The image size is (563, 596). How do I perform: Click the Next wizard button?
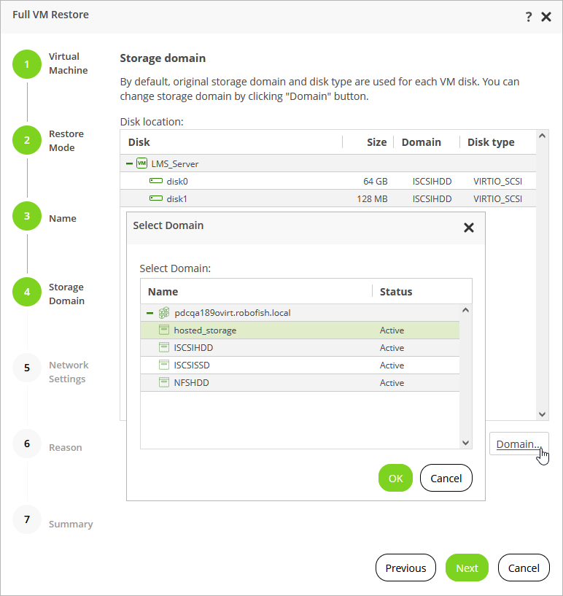pyautogui.click(x=467, y=568)
